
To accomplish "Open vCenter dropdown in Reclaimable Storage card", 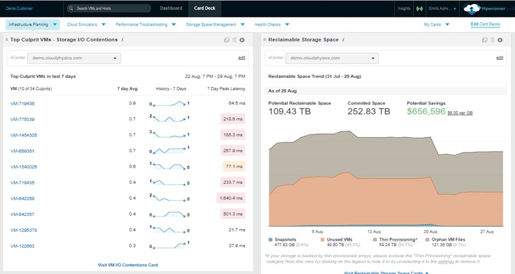I will (x=332, y=58).
